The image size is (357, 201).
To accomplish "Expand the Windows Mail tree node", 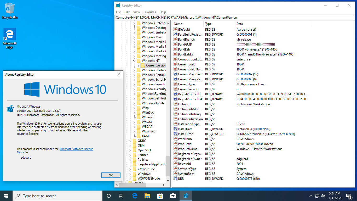I will 134,37.
